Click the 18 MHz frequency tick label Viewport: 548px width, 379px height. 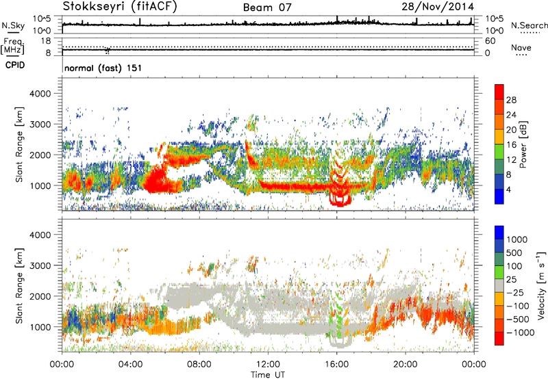46,41
